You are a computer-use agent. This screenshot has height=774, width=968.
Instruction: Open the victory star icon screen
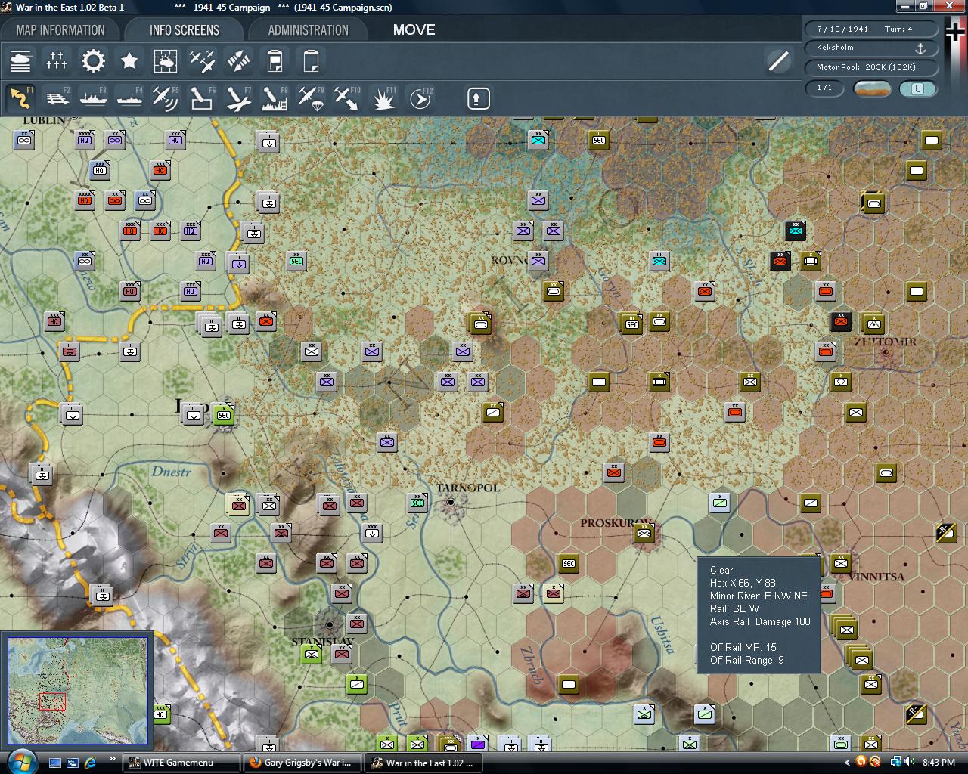click(129, 61)
